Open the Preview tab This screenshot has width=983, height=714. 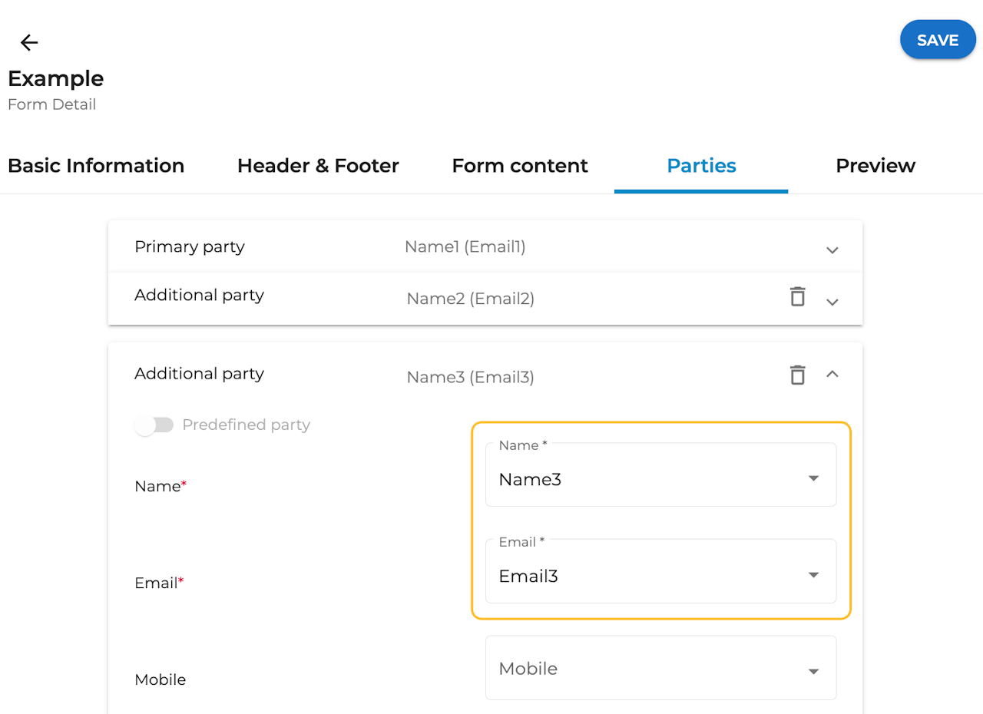tap(875, 166)
